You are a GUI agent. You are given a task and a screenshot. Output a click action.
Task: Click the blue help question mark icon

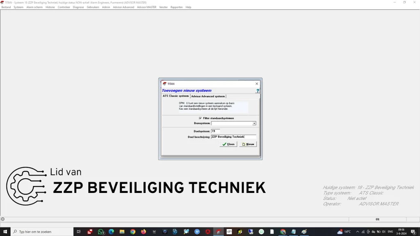(257, 91)
